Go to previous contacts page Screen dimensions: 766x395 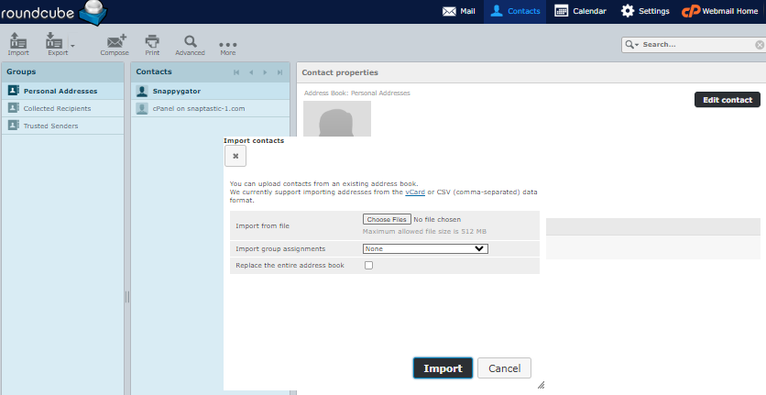(251, 72)
